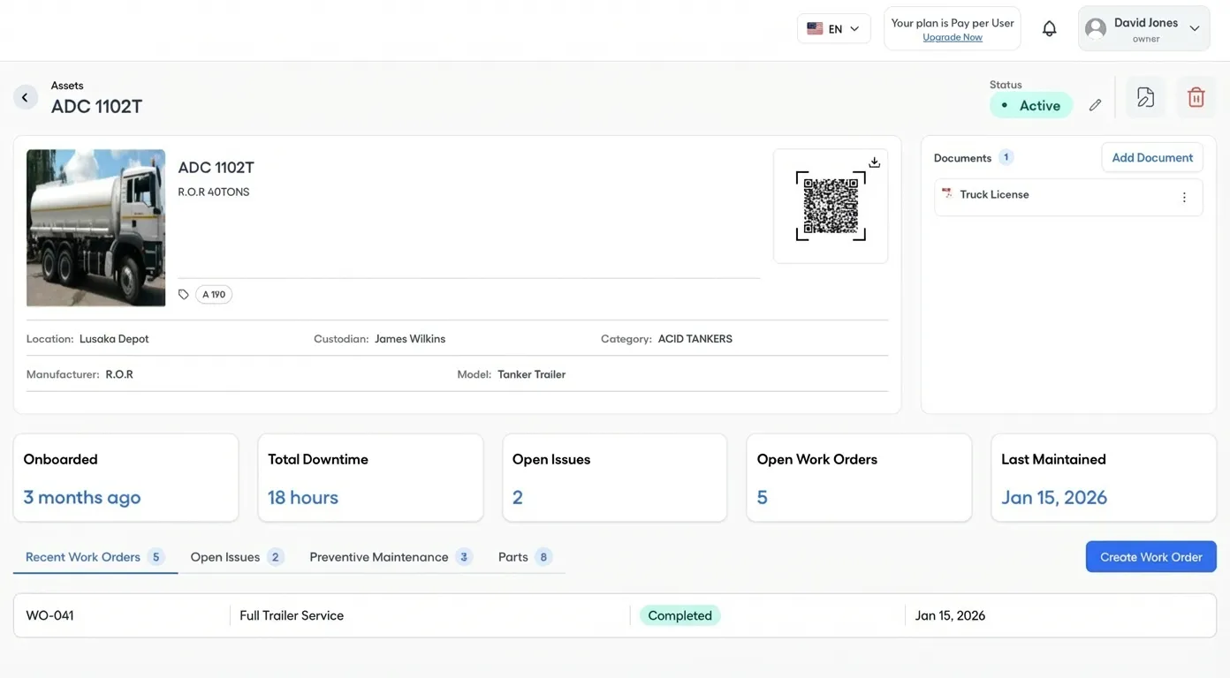Open the Truck License options menu
This screenshot has width=1230, height=678.
click(x=1184, y=197)
